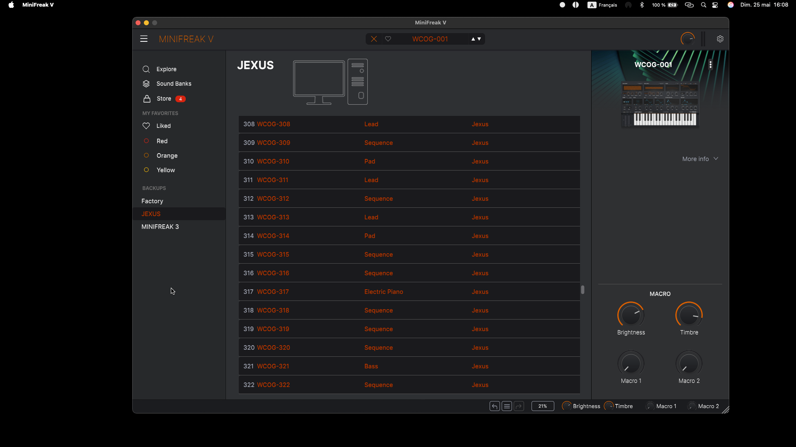Click Electric Piano type of WCOG-317
This screenshot has height=447, width=796.
[383, 292]
